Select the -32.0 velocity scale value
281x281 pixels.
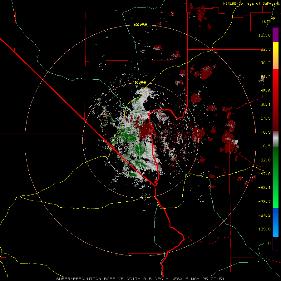(x=264, y=160)
